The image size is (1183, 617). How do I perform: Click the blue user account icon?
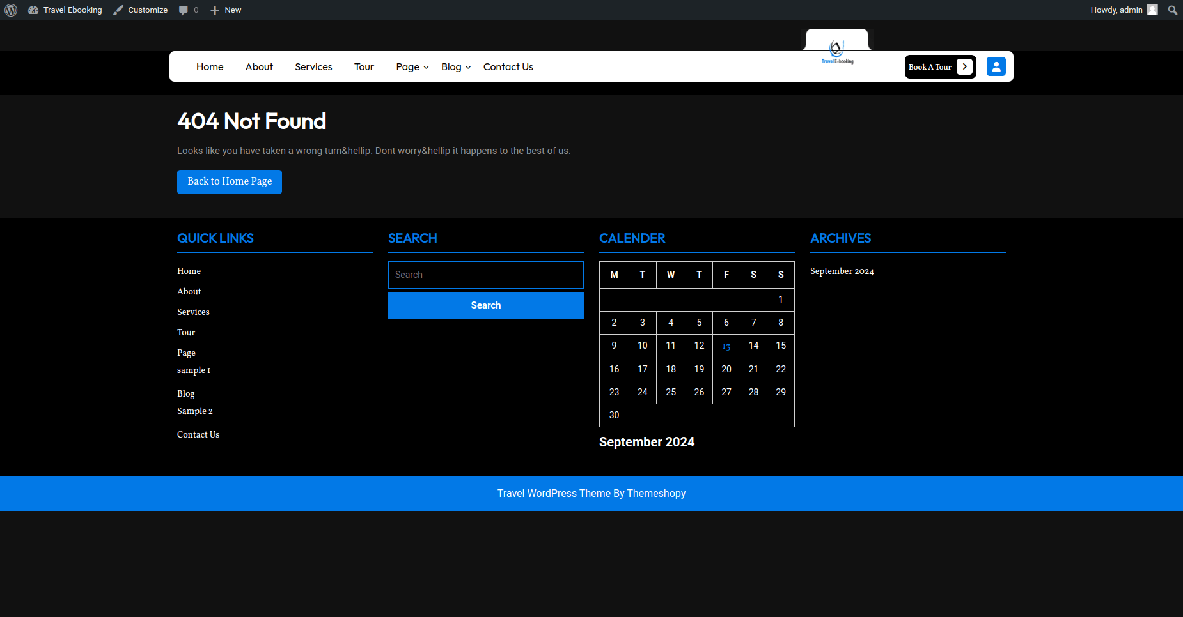pos(996,66)
